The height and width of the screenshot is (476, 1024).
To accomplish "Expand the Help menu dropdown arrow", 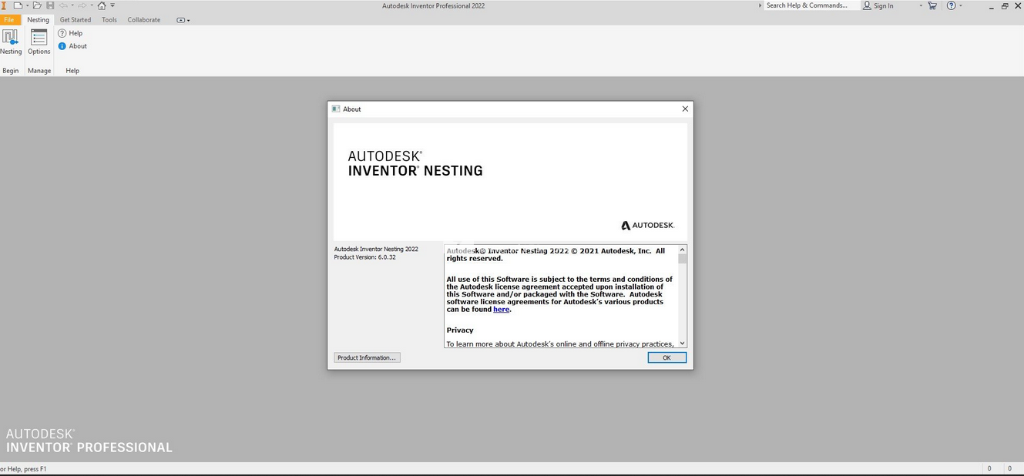I will (x=961, y=5).
